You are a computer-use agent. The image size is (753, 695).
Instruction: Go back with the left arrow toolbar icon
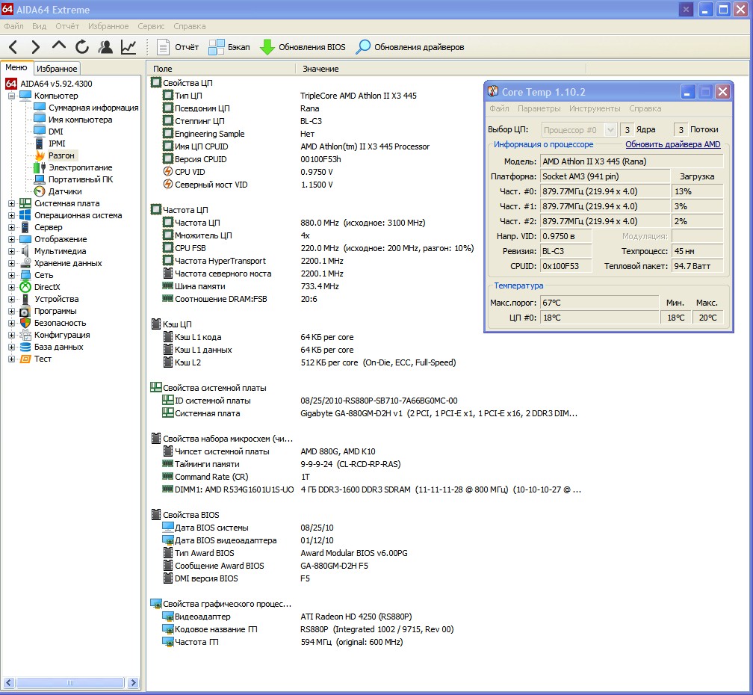[x=13, y=47]
